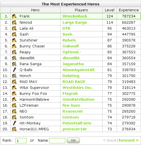The image size is (141, 145).
Task: Click the horse icon beside Rana Sanga
Action: point(14,64)
